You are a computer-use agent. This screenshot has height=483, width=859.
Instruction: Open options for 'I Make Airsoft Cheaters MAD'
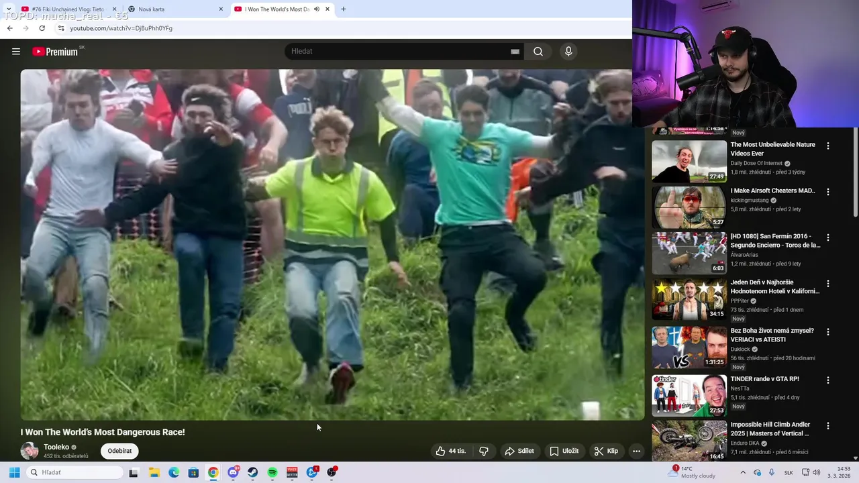click(x=827, y=191)
